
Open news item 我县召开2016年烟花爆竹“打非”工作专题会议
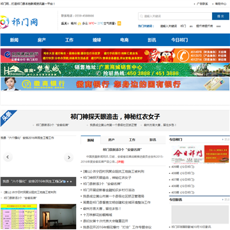pos(117,227)
